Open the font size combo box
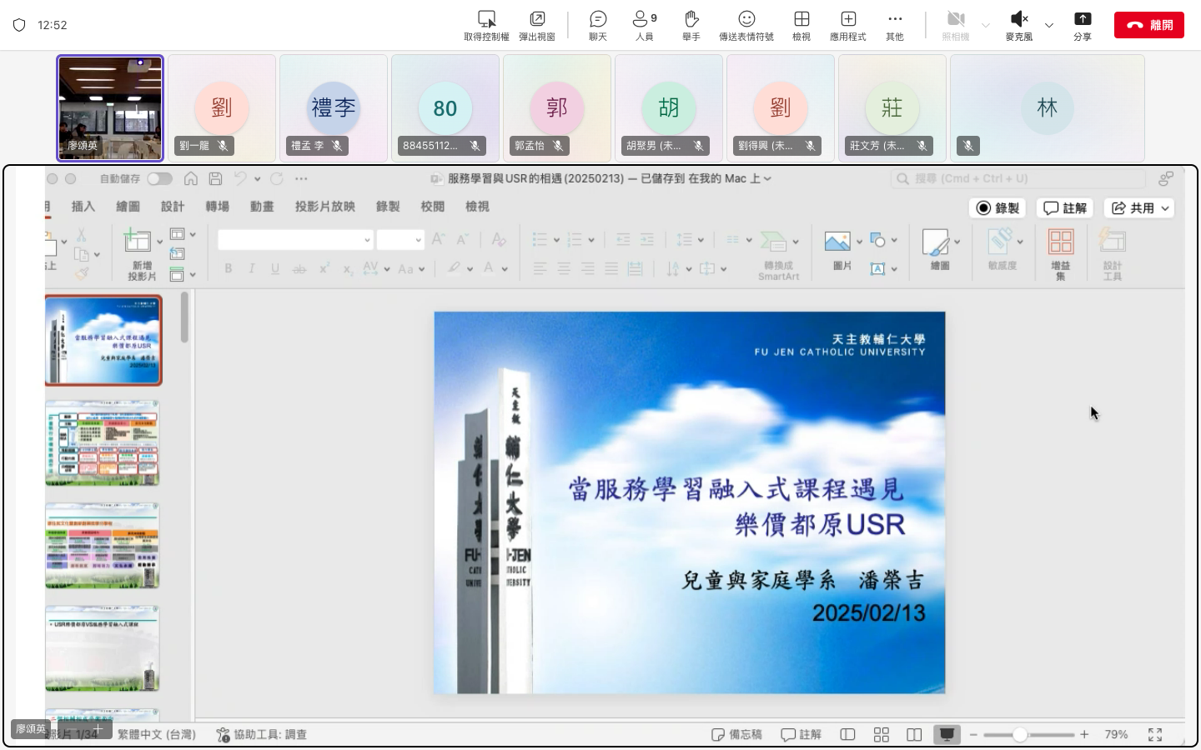This screenshot has height=750, width=1201. click(400, 240)
